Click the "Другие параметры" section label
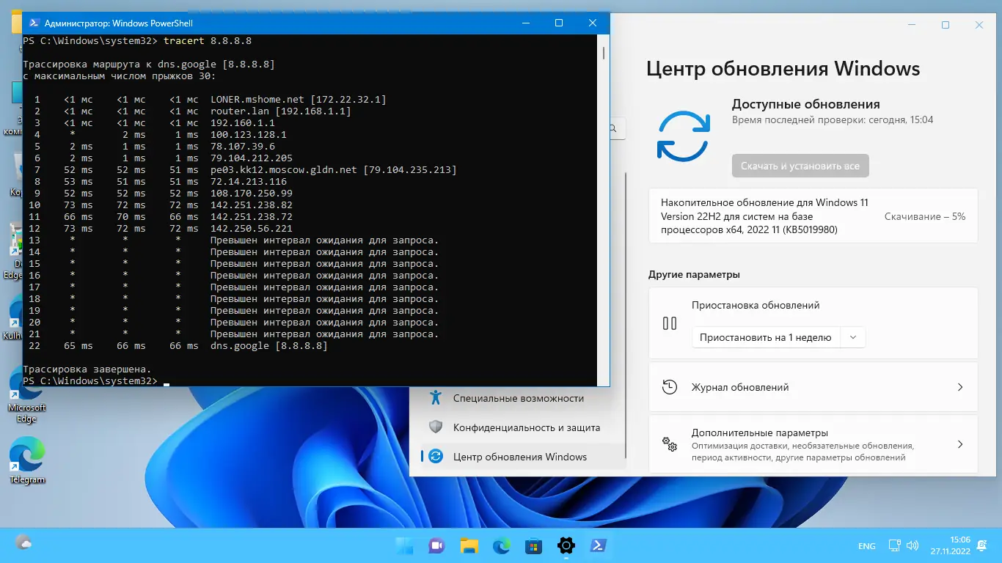 (694, 275)
